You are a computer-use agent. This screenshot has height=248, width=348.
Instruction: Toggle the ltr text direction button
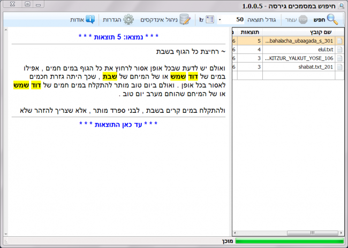[207, 19]
